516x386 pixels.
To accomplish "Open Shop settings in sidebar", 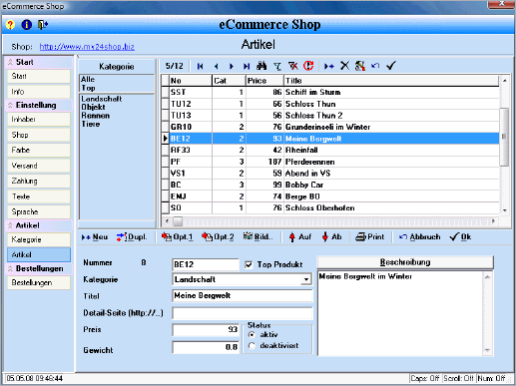I will pos(39,135).
